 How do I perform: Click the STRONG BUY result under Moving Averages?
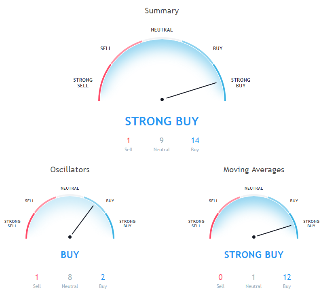(x=254, y=255)
